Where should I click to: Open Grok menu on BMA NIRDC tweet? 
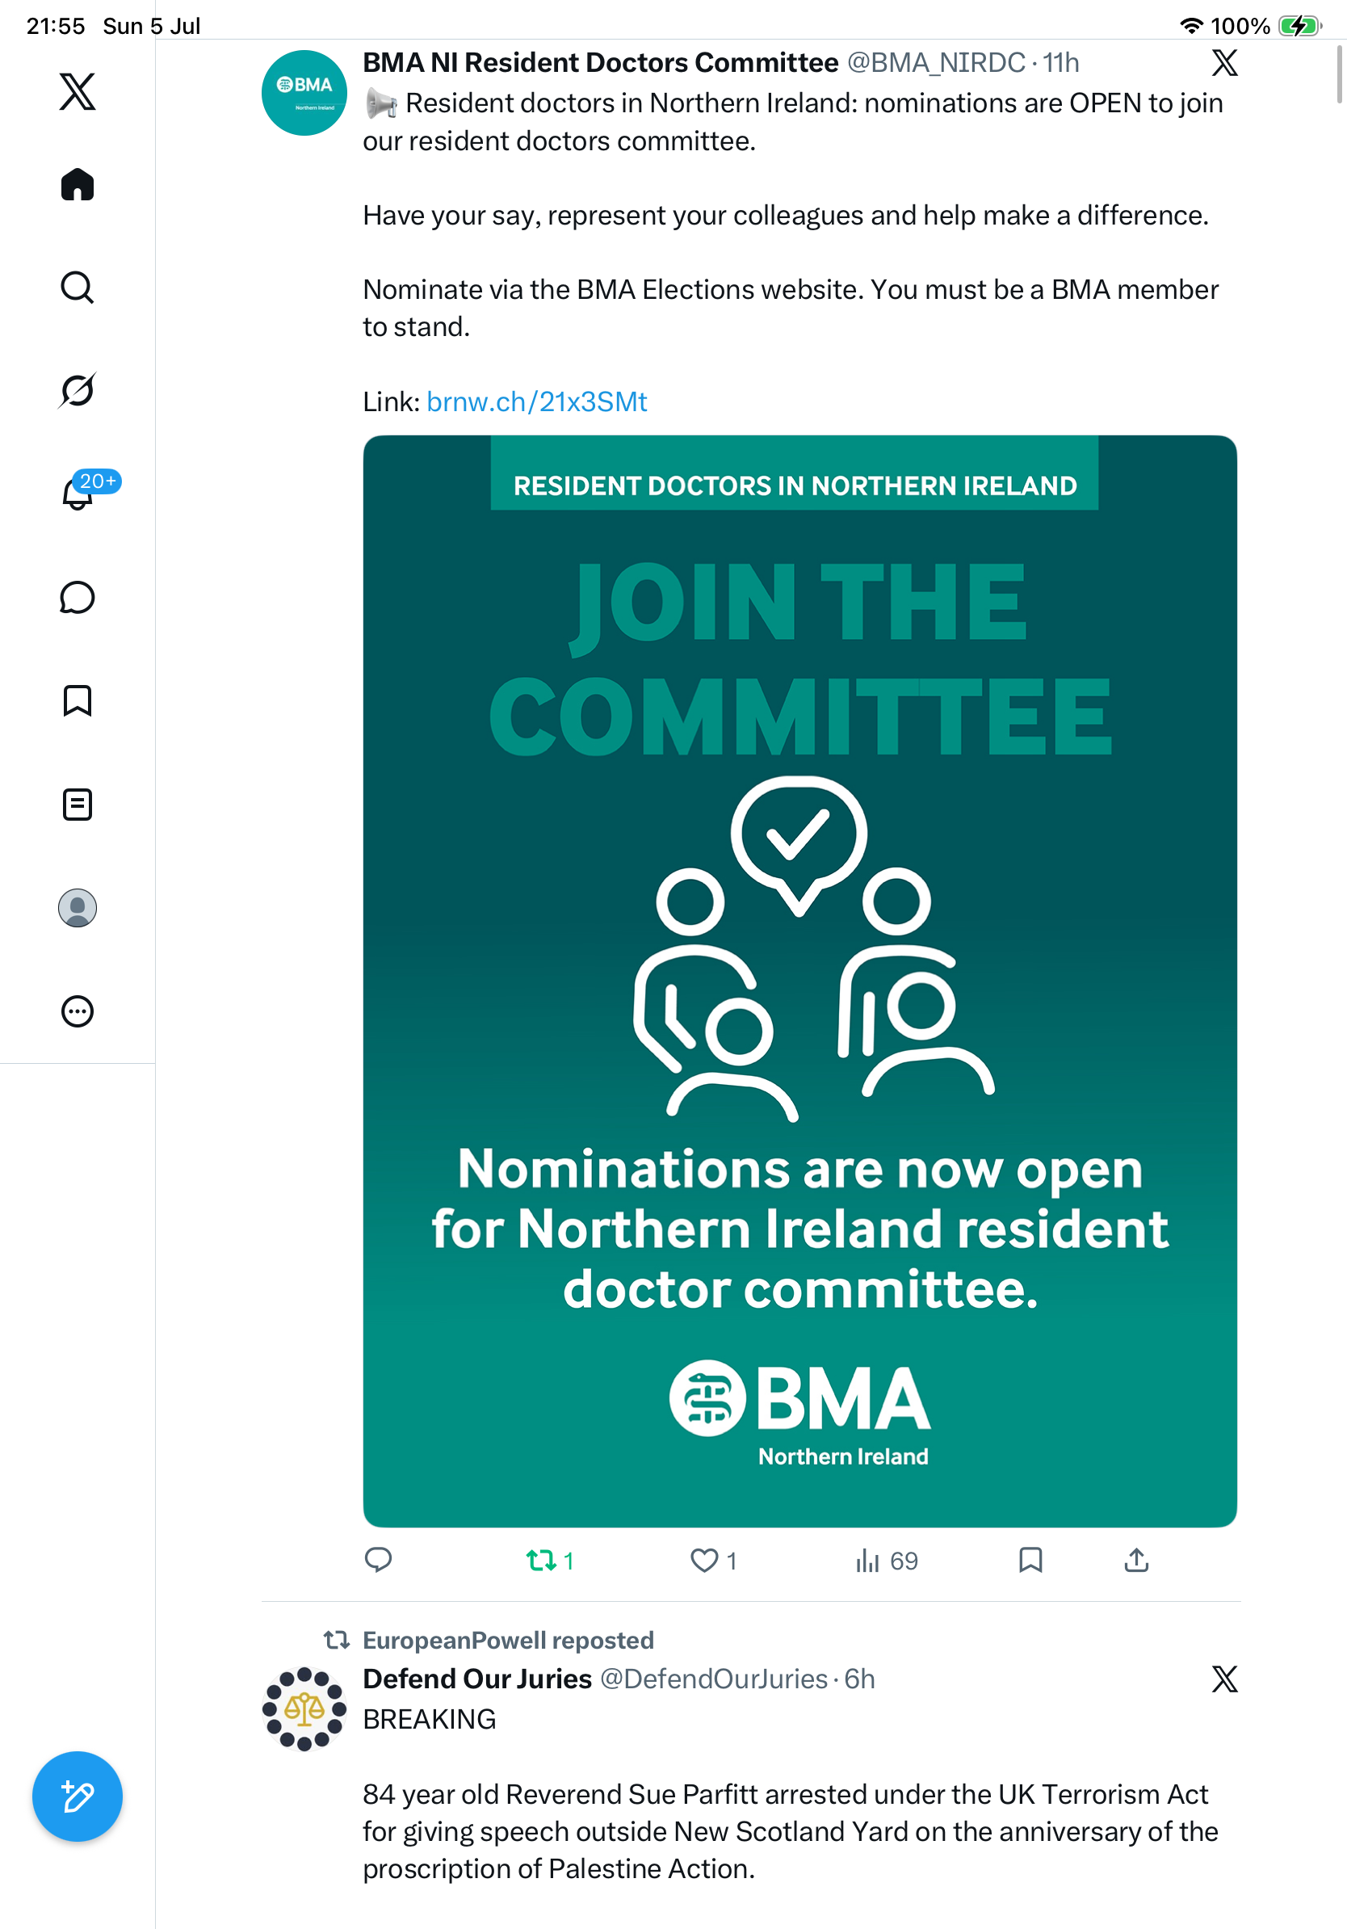(1224, 62)
